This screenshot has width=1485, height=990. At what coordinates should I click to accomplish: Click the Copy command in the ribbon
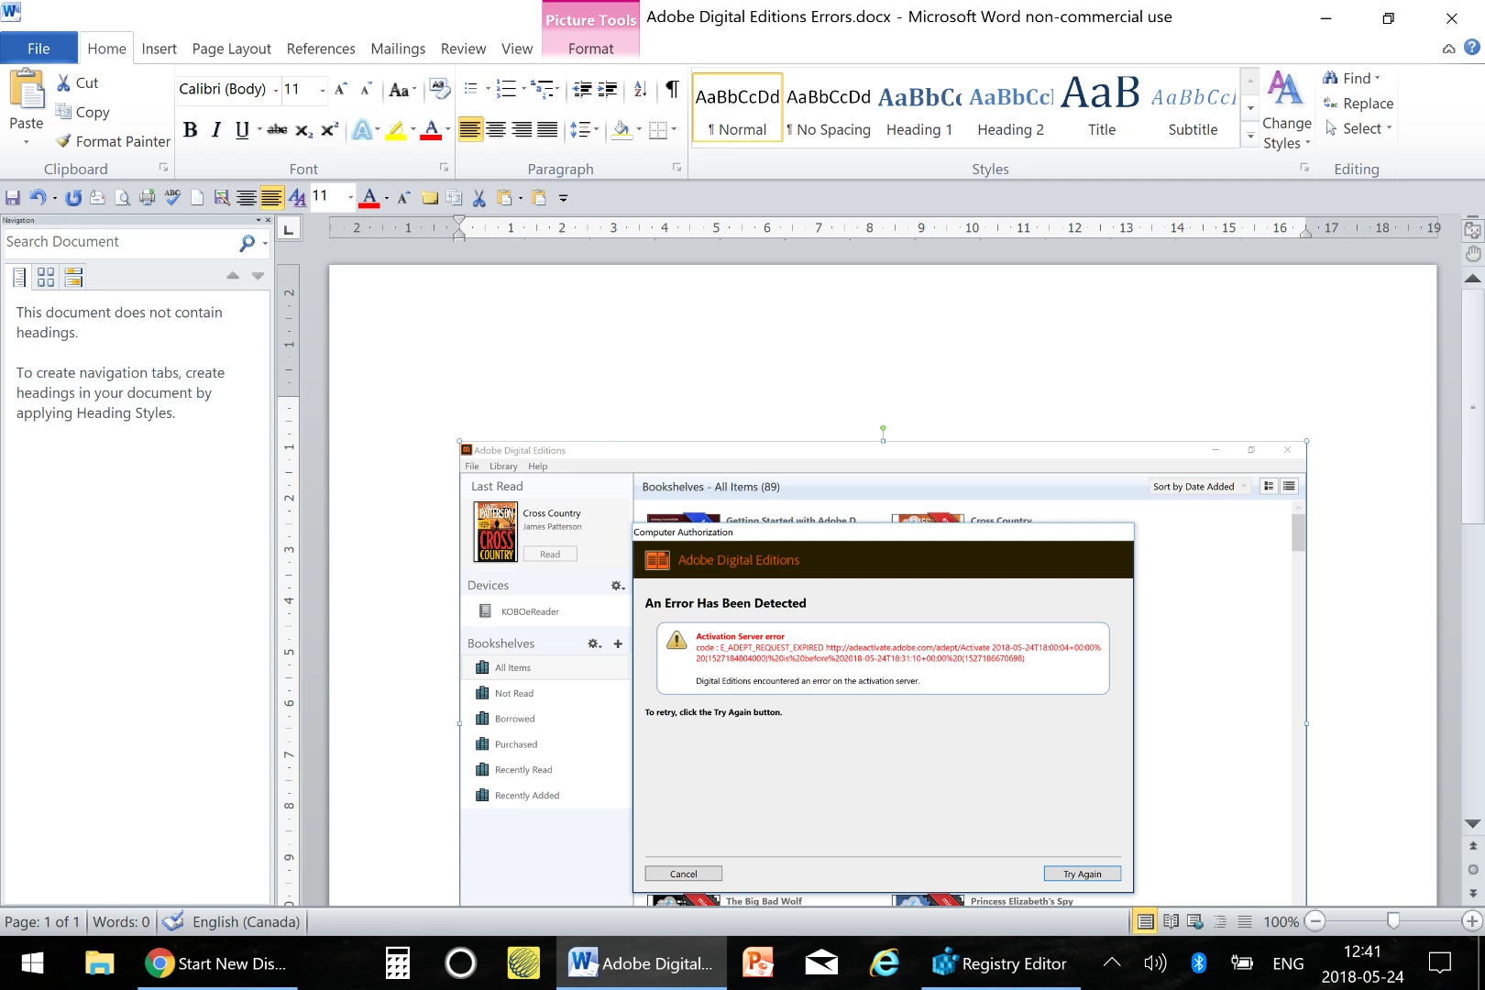pyautogui.click(x=83, y=112)
